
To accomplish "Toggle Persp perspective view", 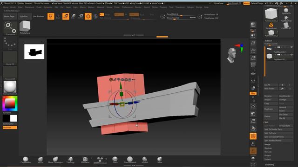I will (x=253, y=65).
